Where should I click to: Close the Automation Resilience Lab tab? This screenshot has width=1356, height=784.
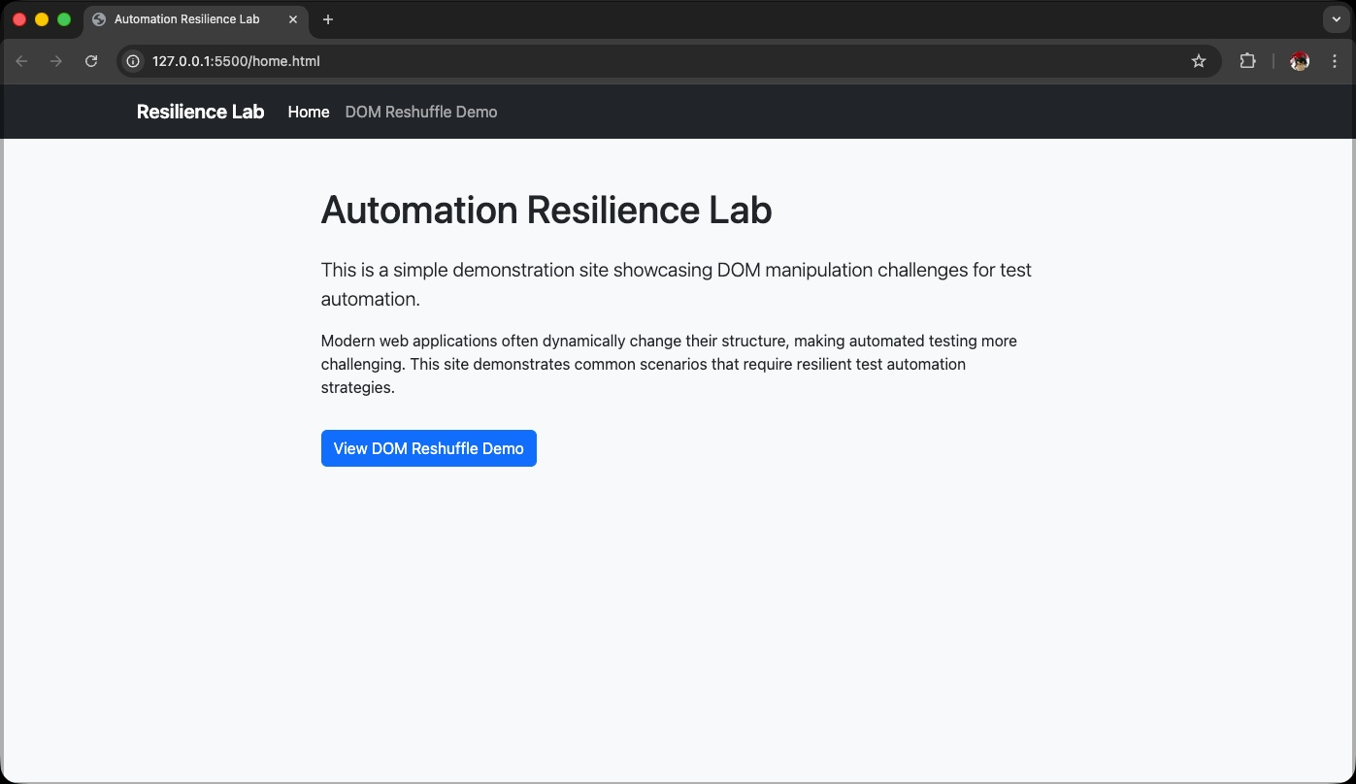(293, 19)
